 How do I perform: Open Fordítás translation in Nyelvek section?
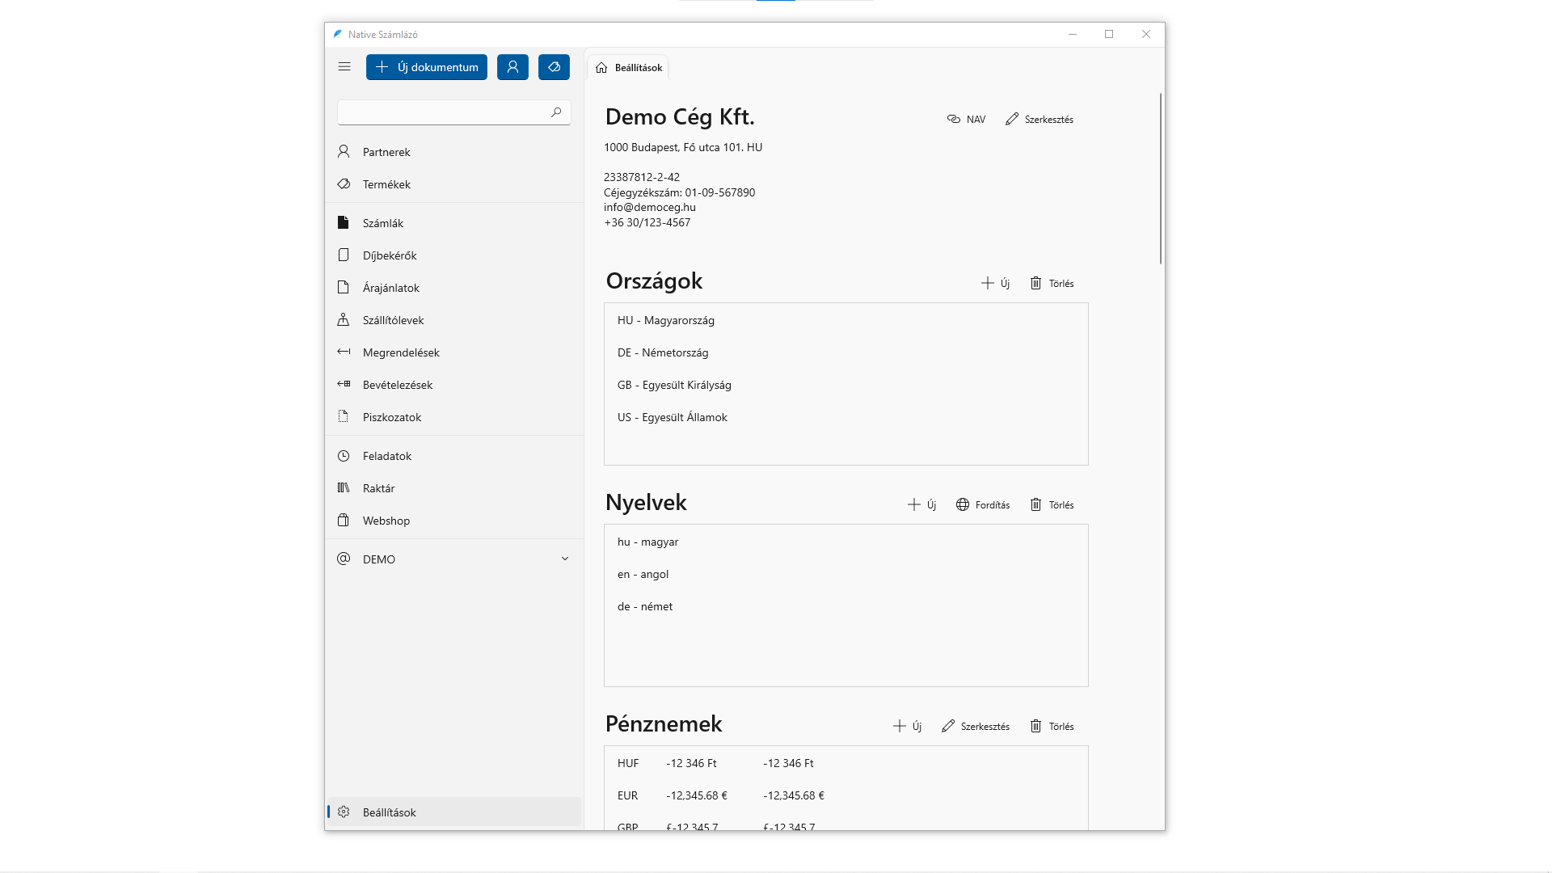coord(983,504)
